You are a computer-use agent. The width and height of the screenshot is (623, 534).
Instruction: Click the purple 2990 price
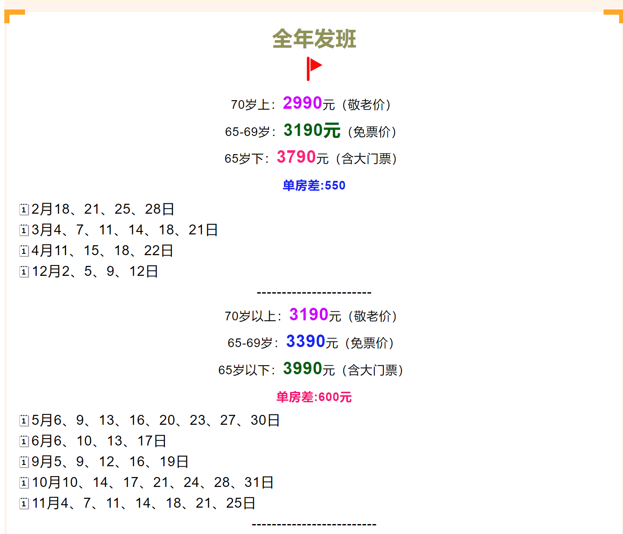[x=302, y=103]
